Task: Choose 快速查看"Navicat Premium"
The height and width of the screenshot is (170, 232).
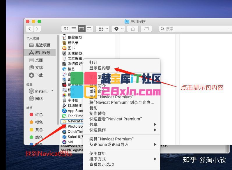Action: point(122,119)
